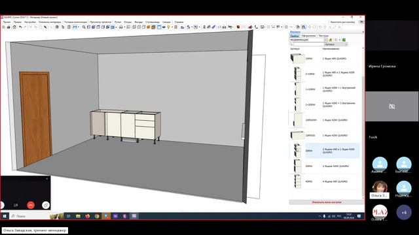Click the highlighted magnet snap icon

point(304,27)
